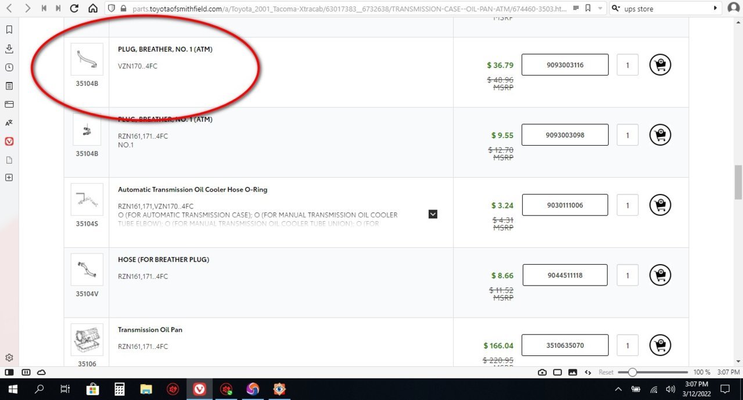The image size is (743, 400).
Task: Reload the current page
Action: coord(74,9)
